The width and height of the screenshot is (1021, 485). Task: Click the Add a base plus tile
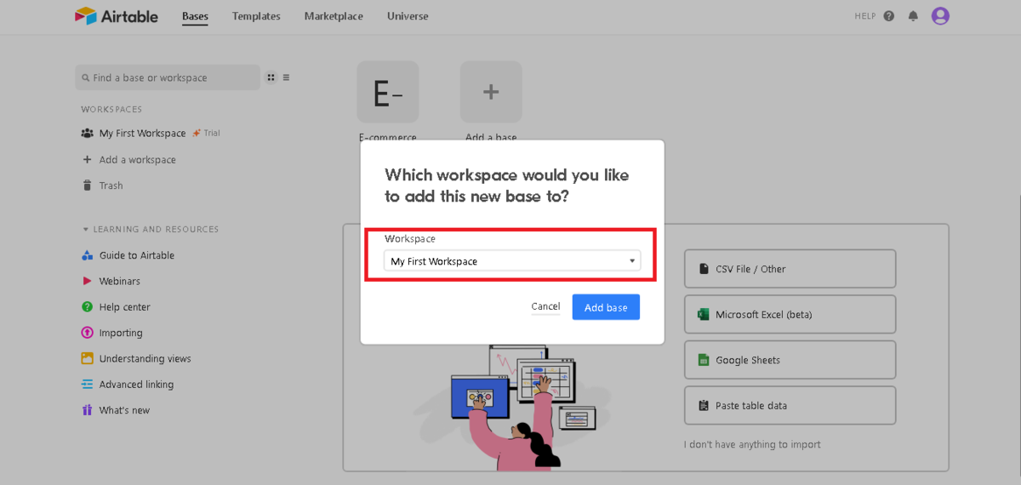(491, 92)
